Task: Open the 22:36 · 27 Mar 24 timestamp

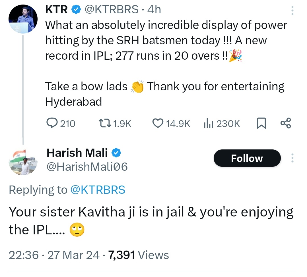Action: click(x=54, y=255)
